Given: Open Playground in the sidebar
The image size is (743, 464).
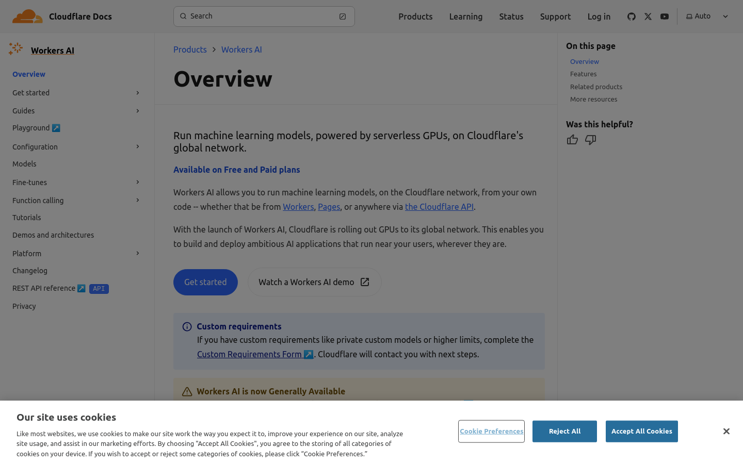Looking at the screenshot, I should tap(36, 128).
